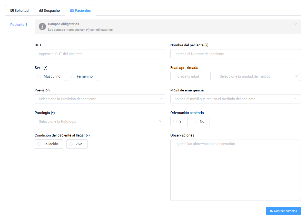Select the Paciente 1 side tab
306x220 pixels.
(x=19, y=25)
